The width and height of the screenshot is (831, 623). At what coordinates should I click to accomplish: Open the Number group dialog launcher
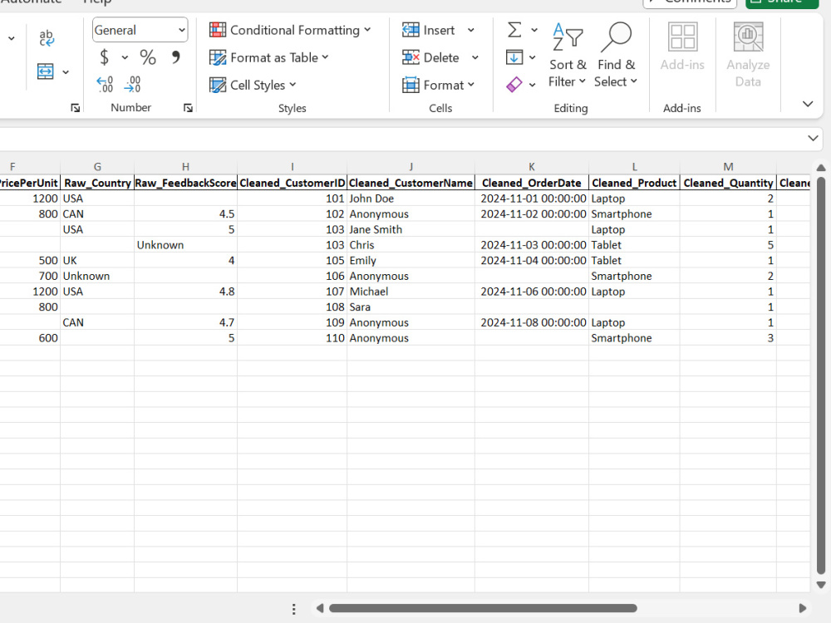pyautogui.click(x=188, y=108)
